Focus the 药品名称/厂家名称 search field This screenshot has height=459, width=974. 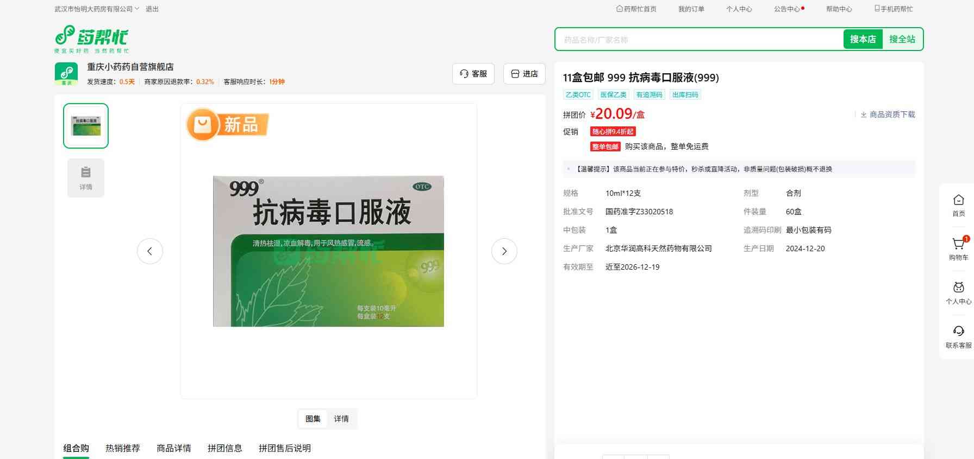coord(698,40)
